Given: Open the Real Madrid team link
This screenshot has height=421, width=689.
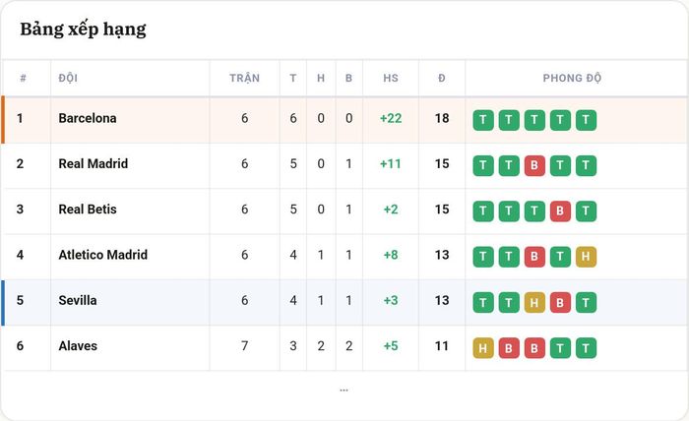Looking at the screenshot, I should point(94,163).
